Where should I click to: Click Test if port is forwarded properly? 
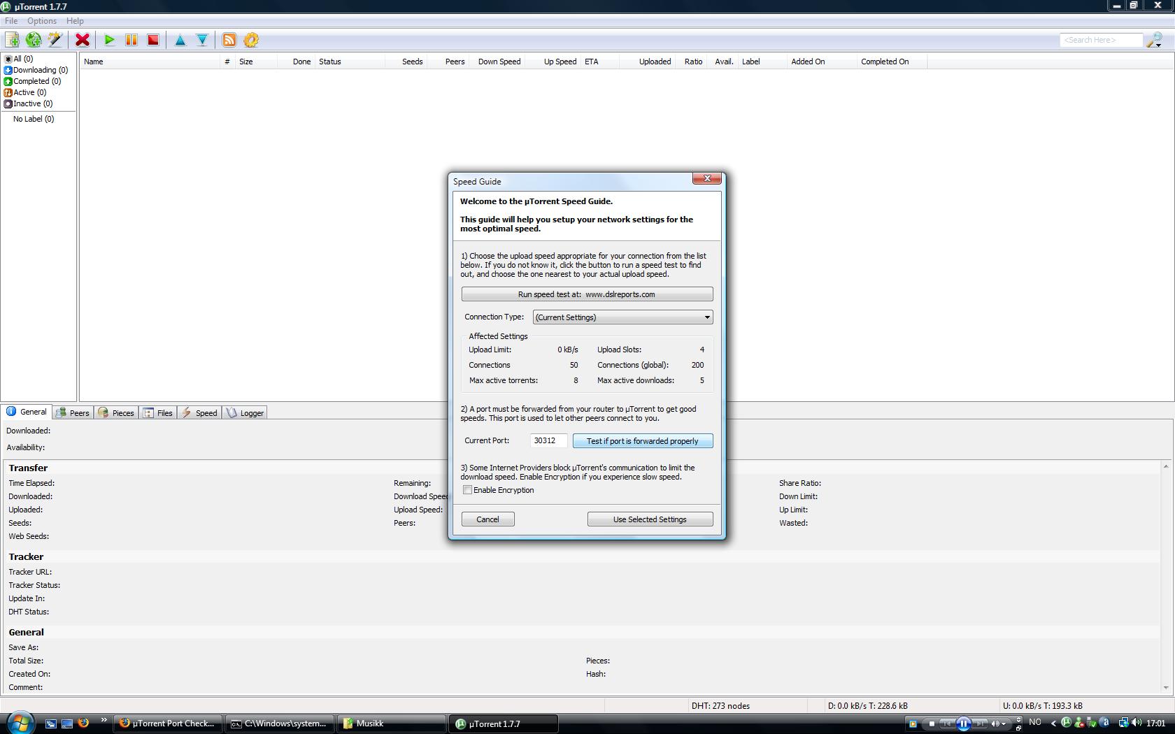[643, 441]
